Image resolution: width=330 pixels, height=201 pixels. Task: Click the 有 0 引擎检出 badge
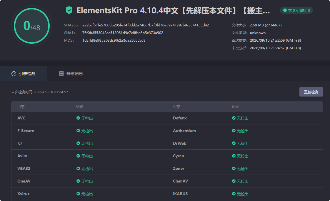point(296,10)
